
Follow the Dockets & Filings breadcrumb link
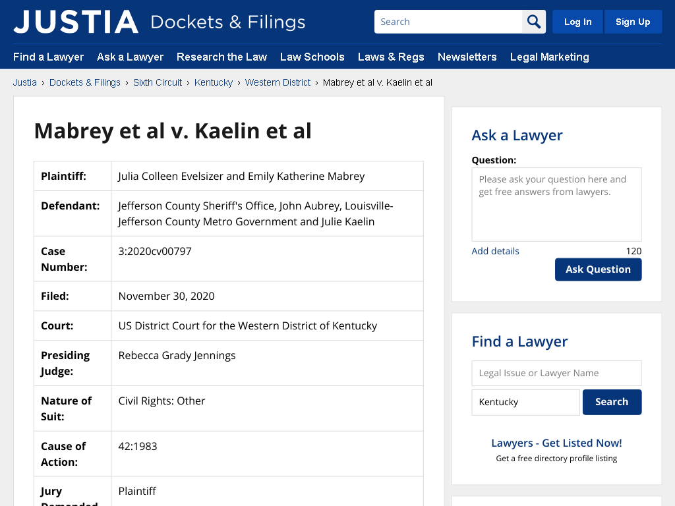pos(85,82)
